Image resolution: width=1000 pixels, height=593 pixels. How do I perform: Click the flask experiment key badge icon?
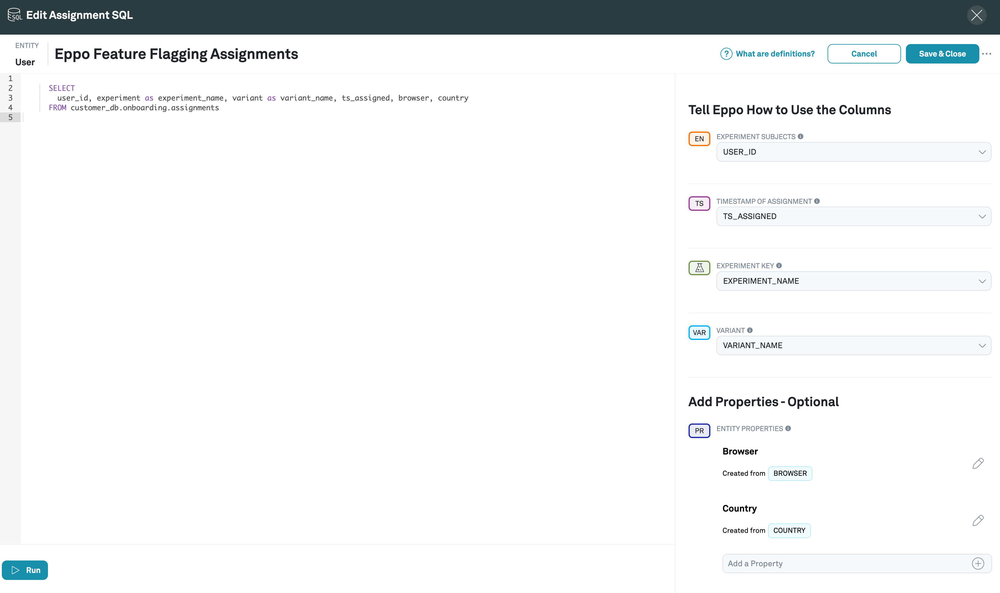click(699, 268)
